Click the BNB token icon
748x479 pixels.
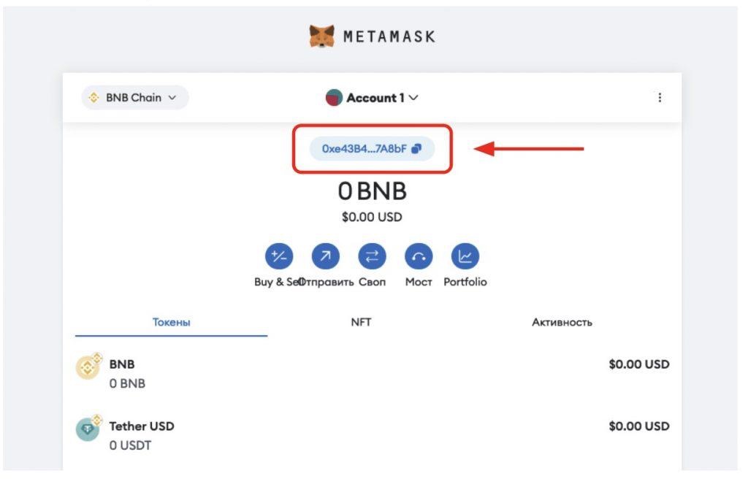pos(86,364)
